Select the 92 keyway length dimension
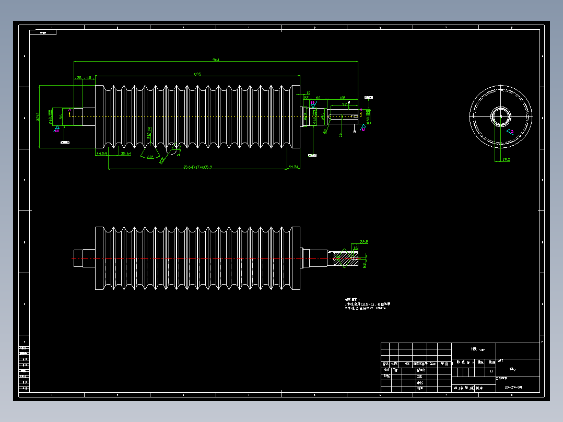This screenshot has width=563, height=422. tap(344, 104)
